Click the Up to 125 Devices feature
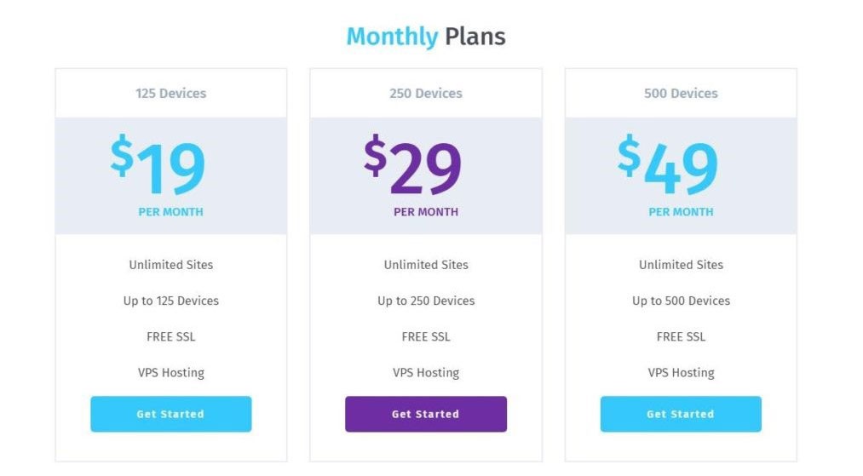863x476 pixels. tap(170, 301)
